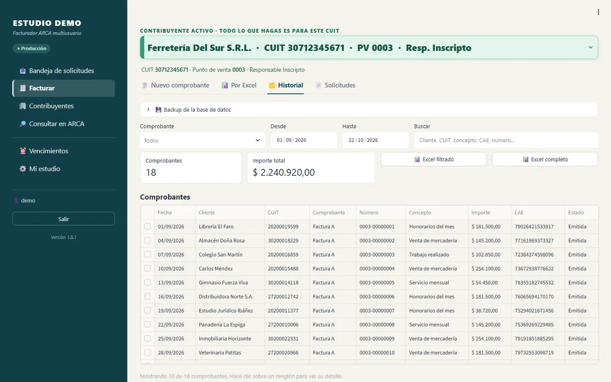Check the row for Carlos Méndez
The width and height of the screenshot is (611, 382).
(x=148, y=268)
